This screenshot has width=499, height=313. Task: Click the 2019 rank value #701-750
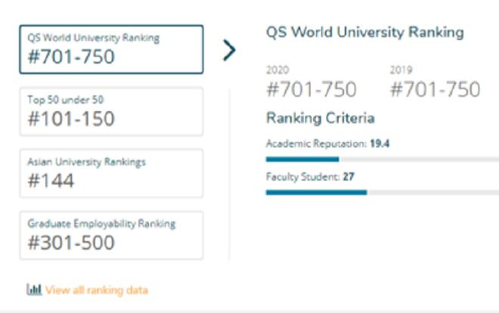click(435, 89)
